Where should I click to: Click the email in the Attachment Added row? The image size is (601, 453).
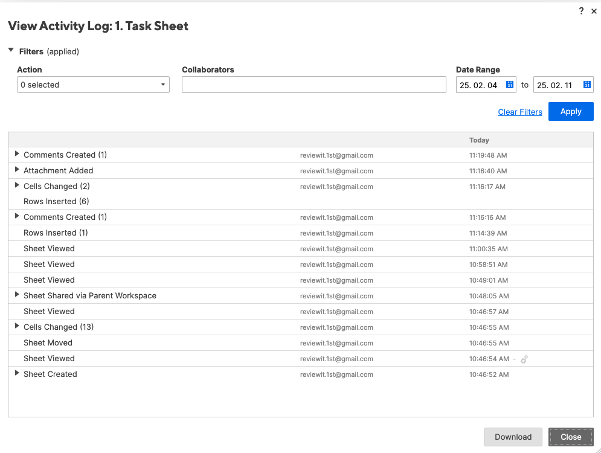336,171
